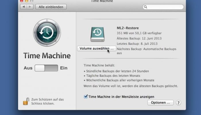
Task: Focus the search field in toolbar
Action: pyautogui.click(x=163, y=7)
